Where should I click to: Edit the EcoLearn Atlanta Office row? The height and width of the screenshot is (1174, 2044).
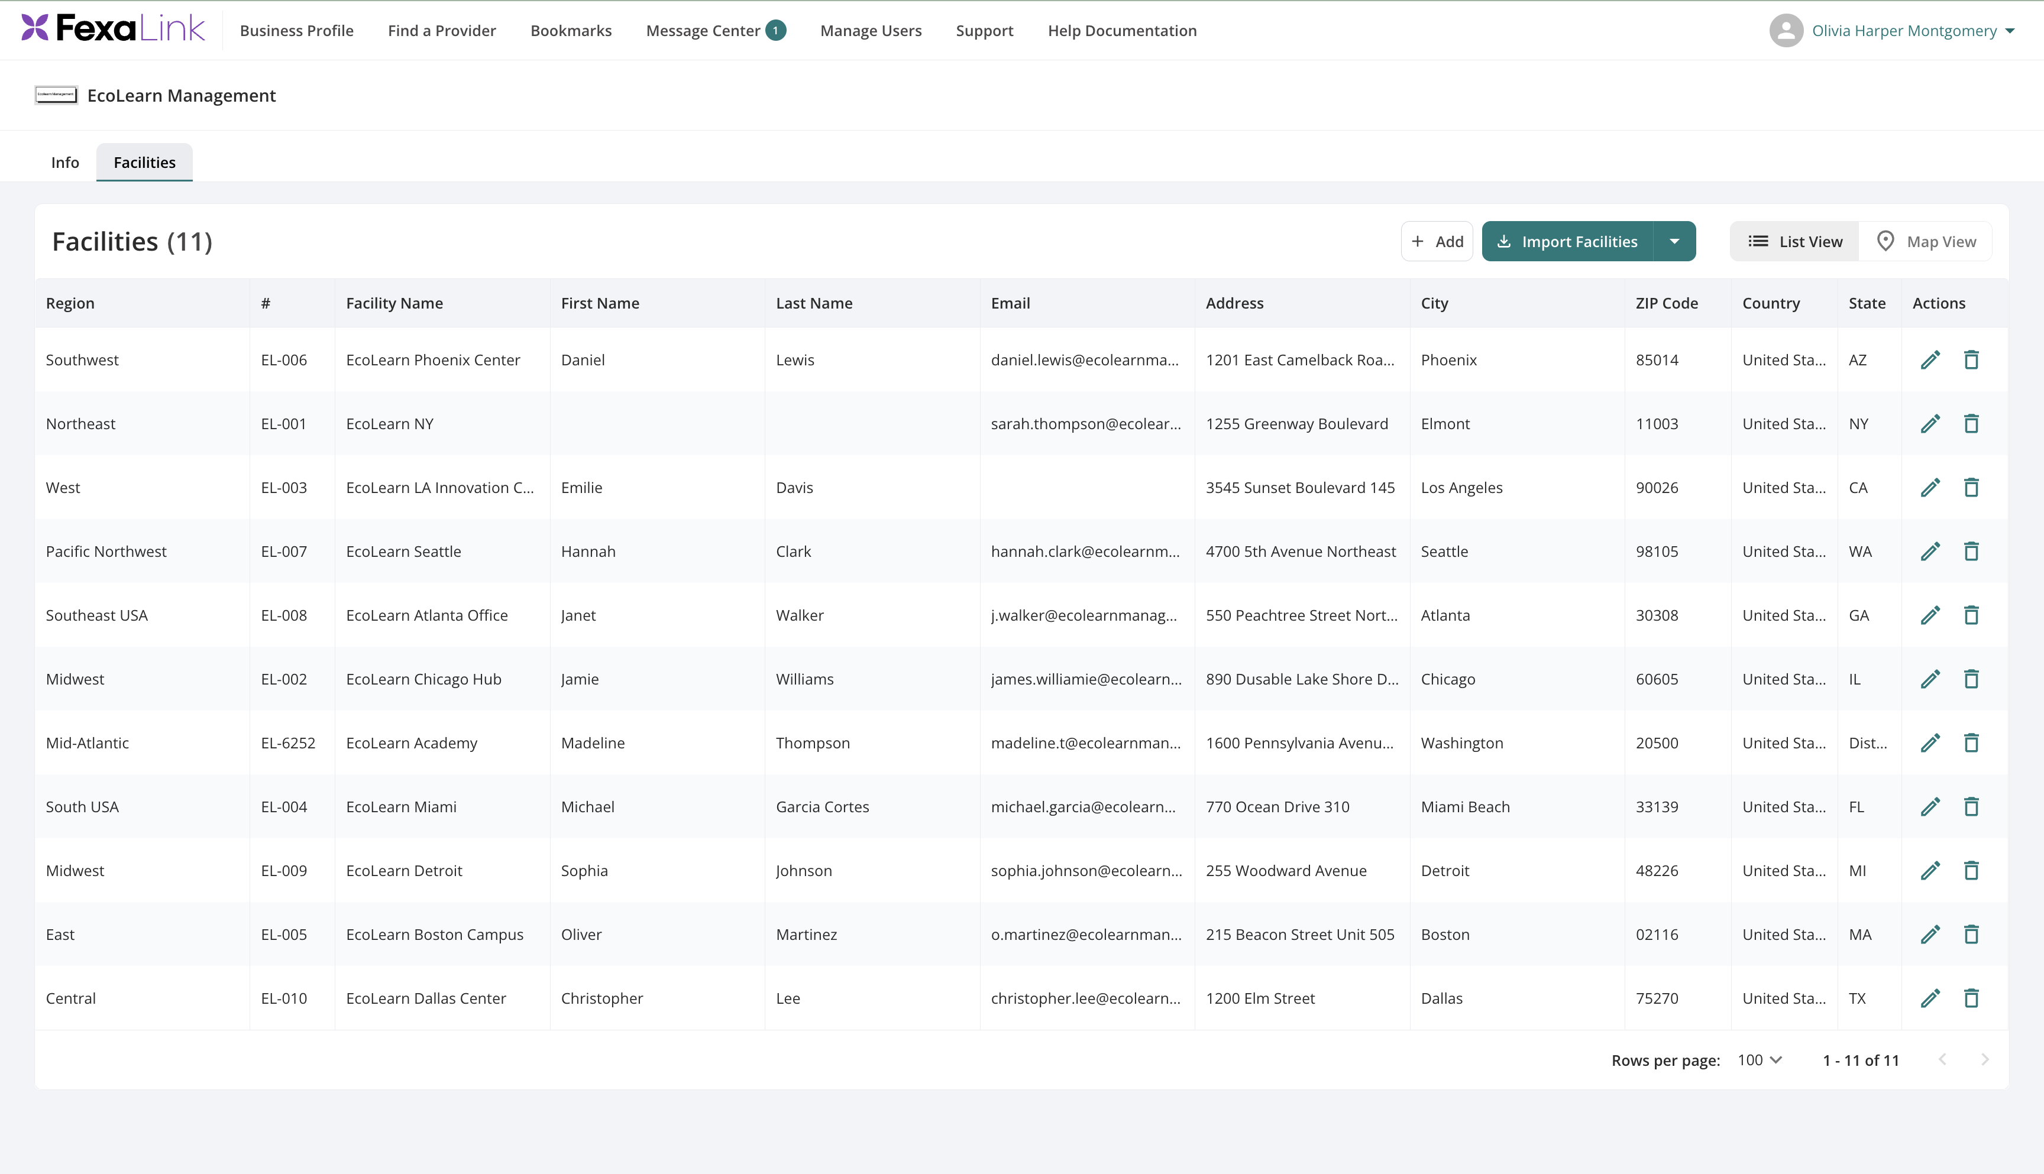(1929, 615)
